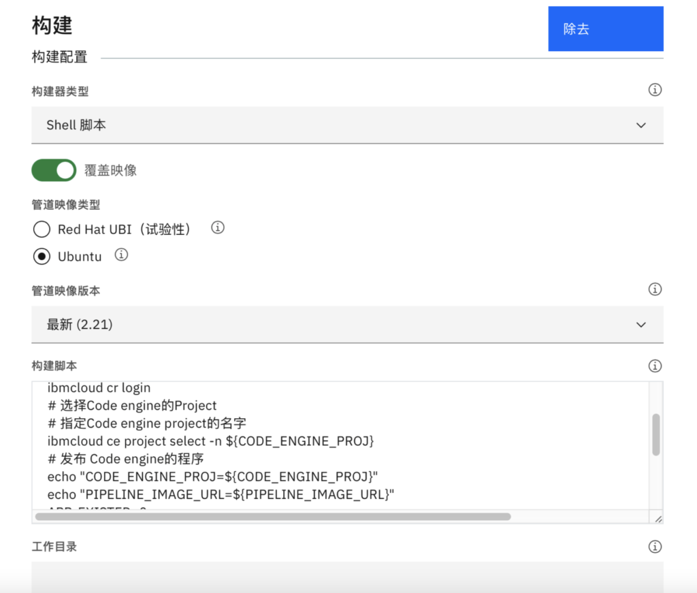Viewport: 697px width, 593px height.
Task: Click the '# 发布 Code engine的程序' comment line
Action: click(126, 459)
